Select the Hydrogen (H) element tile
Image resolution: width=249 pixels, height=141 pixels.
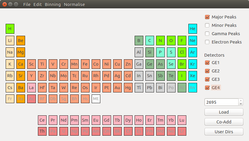[10, 29]
